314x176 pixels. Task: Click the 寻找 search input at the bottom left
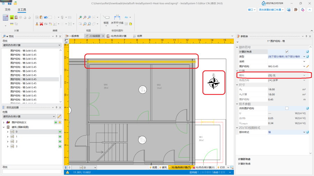point(32,171)
